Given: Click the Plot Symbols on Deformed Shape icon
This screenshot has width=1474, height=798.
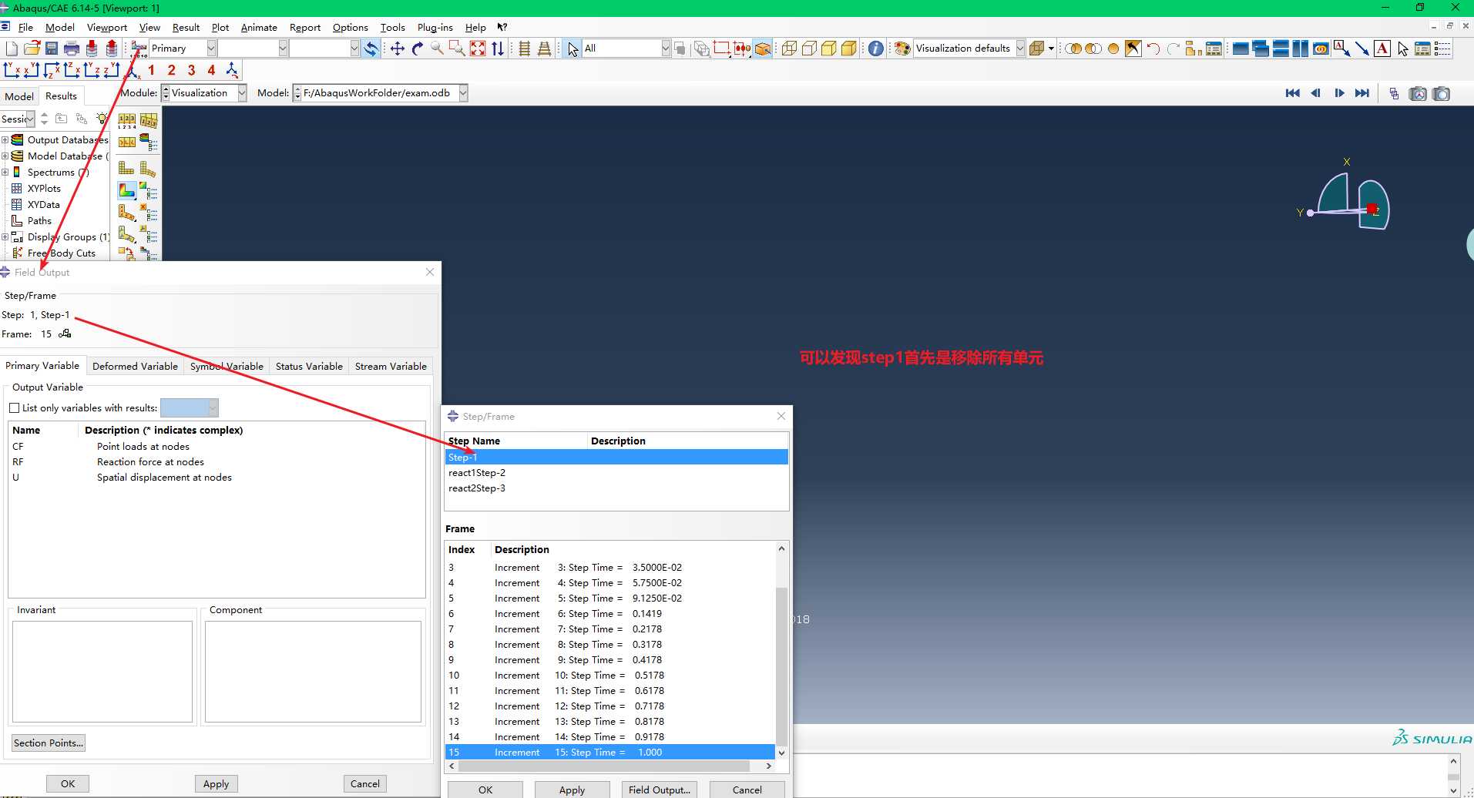Looking at the screenshot, I should point(127,212).
